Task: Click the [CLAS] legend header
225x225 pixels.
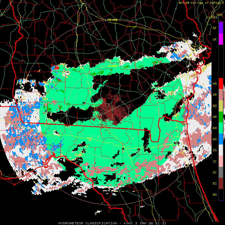Action: click(211, 17)
